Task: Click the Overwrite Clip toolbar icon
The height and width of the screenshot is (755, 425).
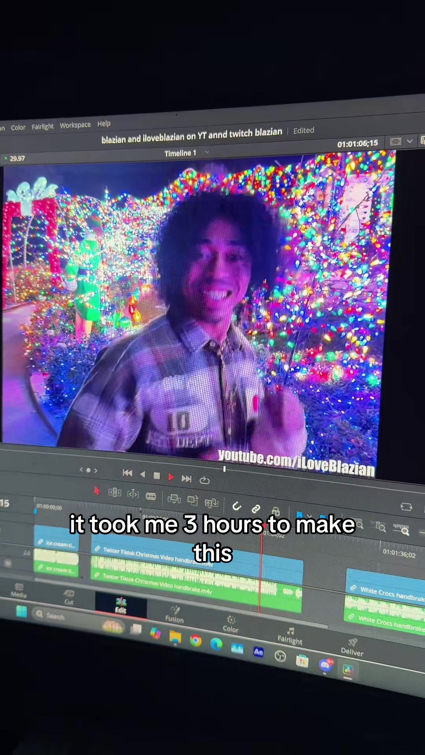Action: pos(192,500)
